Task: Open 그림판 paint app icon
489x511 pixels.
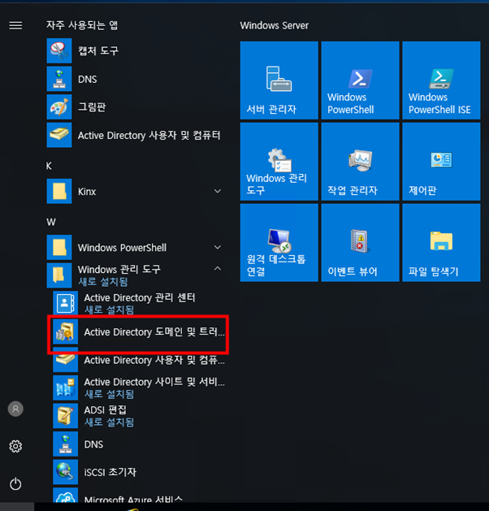Action: pos(59,107)
